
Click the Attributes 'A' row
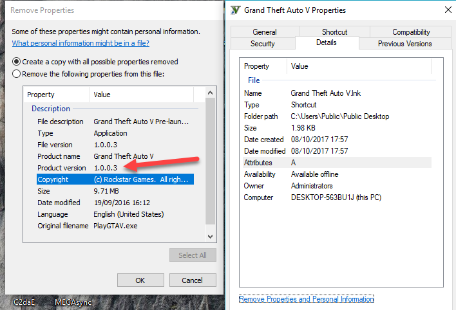(x=337, y=163)
